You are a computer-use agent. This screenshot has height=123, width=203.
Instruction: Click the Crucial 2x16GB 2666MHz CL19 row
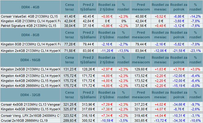pos(101,121)
